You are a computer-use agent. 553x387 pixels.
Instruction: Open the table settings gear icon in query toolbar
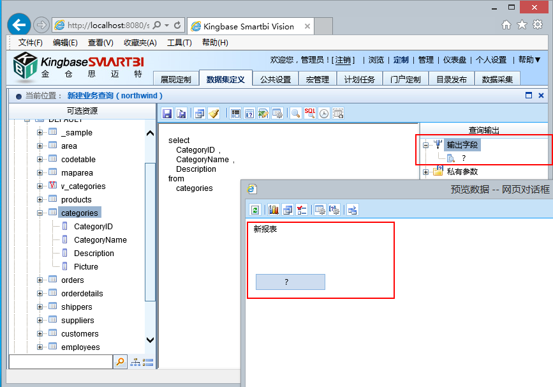pos(277,113)
